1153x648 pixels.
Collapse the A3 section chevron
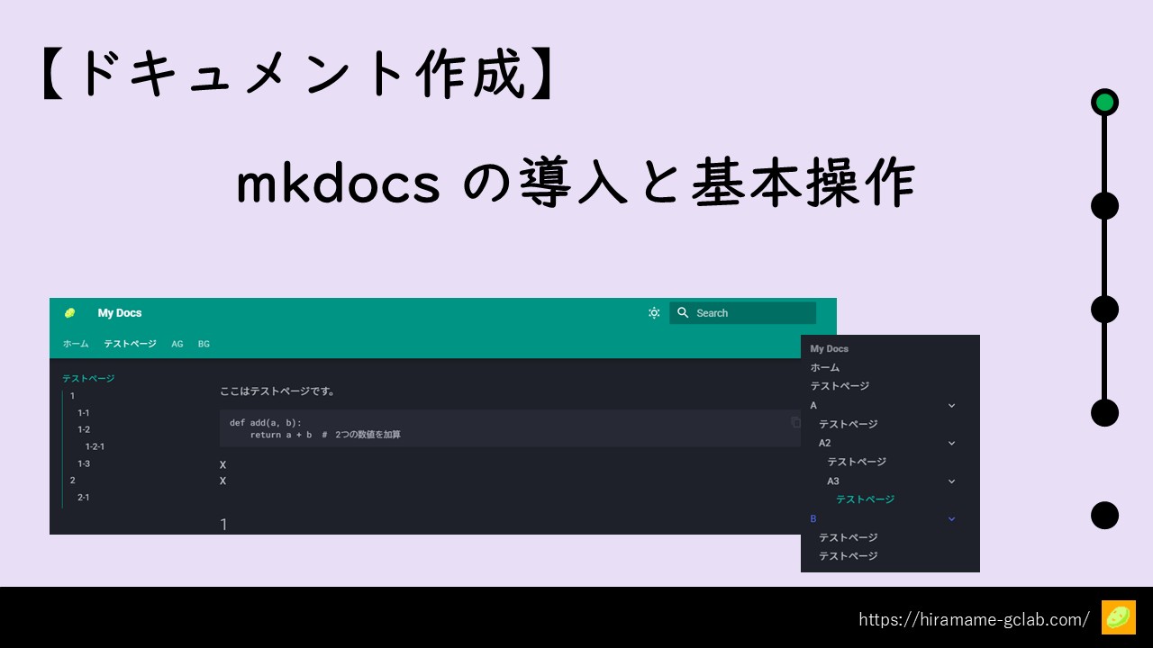pyautogui.click(x=951, y=481)
